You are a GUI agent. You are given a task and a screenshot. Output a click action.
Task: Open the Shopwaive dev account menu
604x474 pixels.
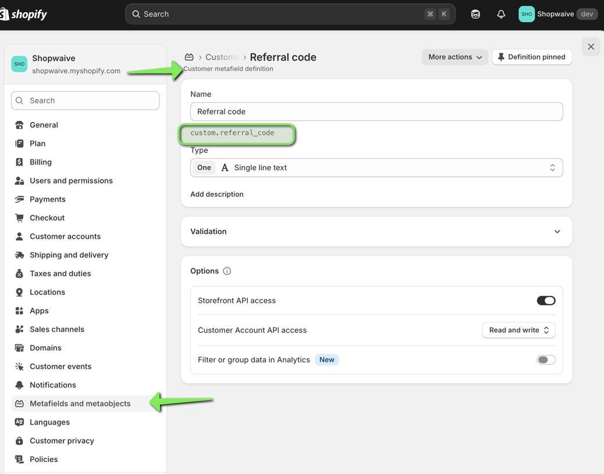[558, 14]
